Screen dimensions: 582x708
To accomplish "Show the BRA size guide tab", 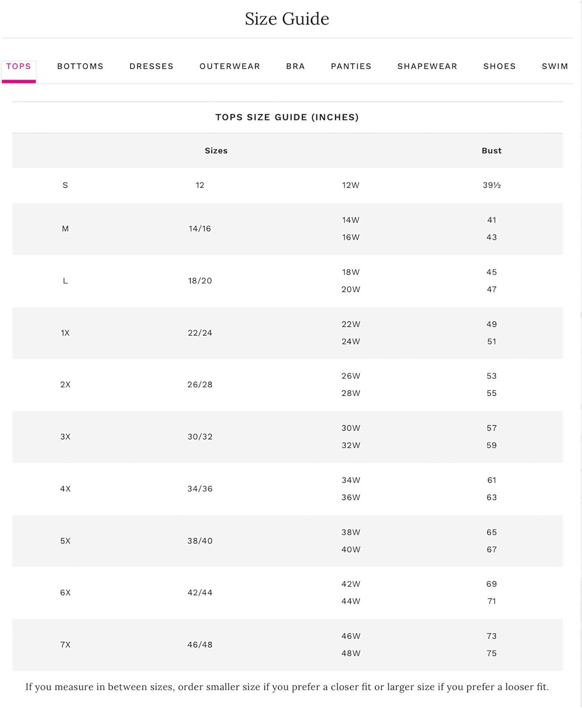I will point(295,67).
